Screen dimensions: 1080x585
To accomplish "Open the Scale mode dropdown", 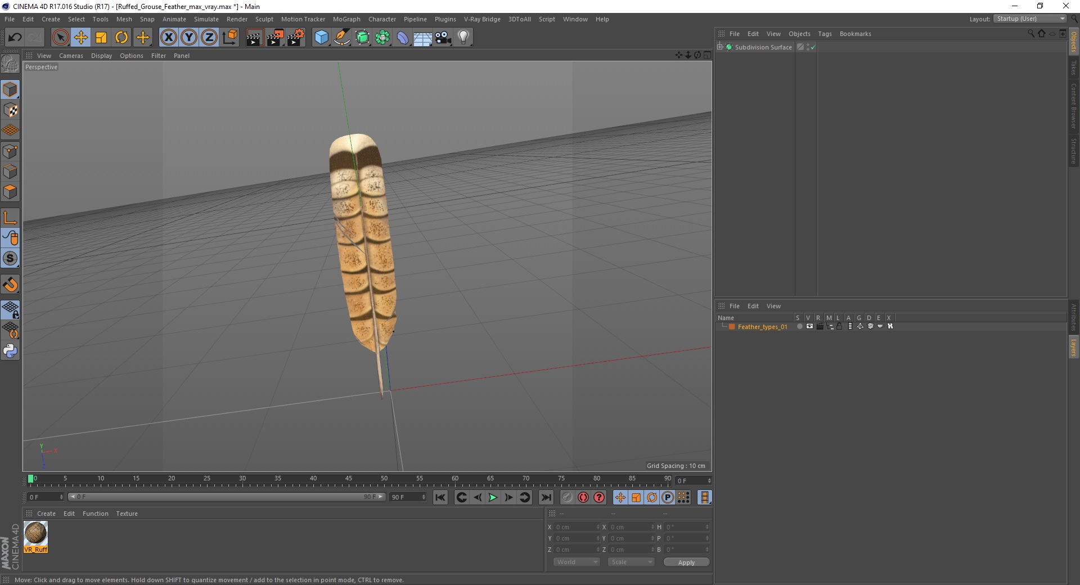I will click(x=631, y=562).
